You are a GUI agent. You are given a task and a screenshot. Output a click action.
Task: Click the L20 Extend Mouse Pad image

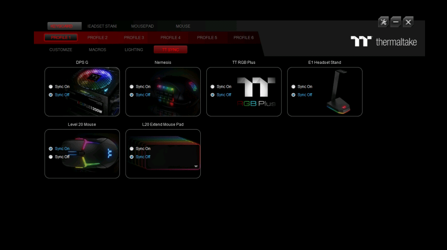pos(164,154)
